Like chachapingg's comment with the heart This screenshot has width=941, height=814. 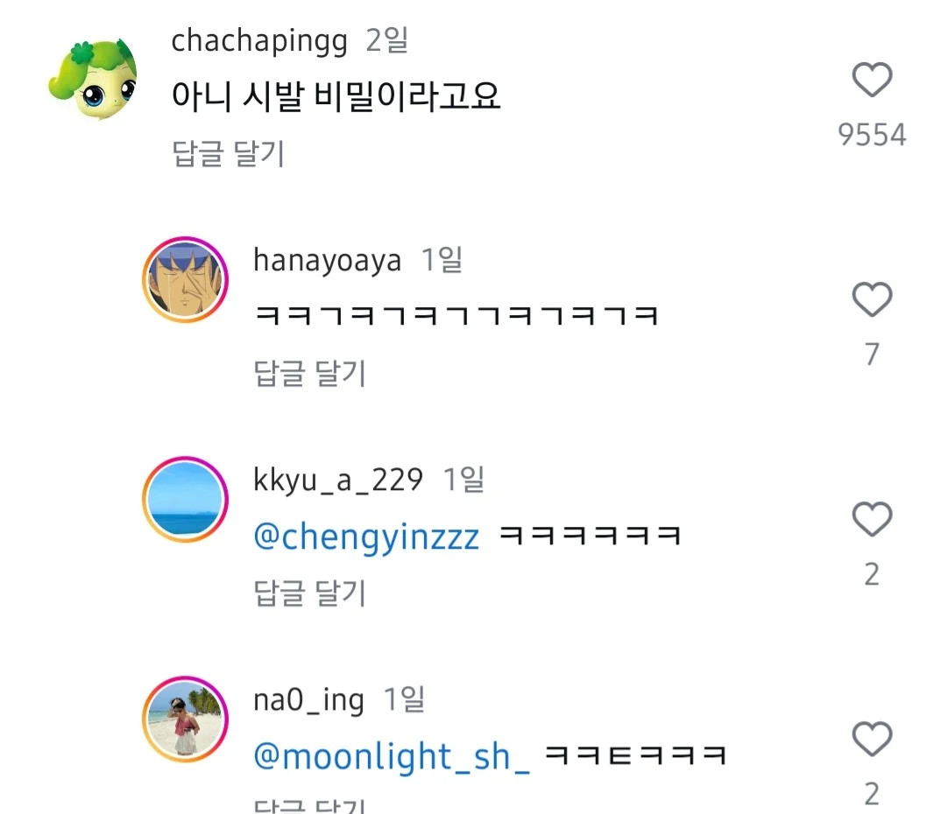click(x=872, y=81)
